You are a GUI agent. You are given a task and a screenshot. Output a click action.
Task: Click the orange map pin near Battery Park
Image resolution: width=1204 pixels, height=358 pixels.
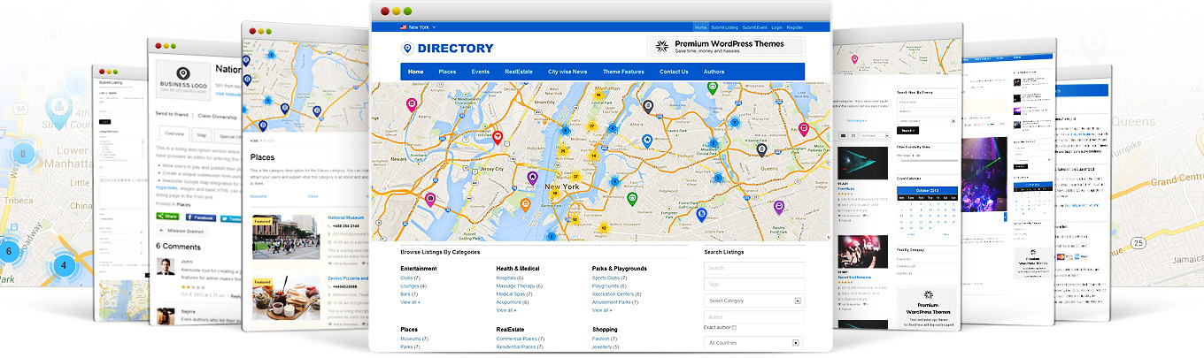point(524,207)
